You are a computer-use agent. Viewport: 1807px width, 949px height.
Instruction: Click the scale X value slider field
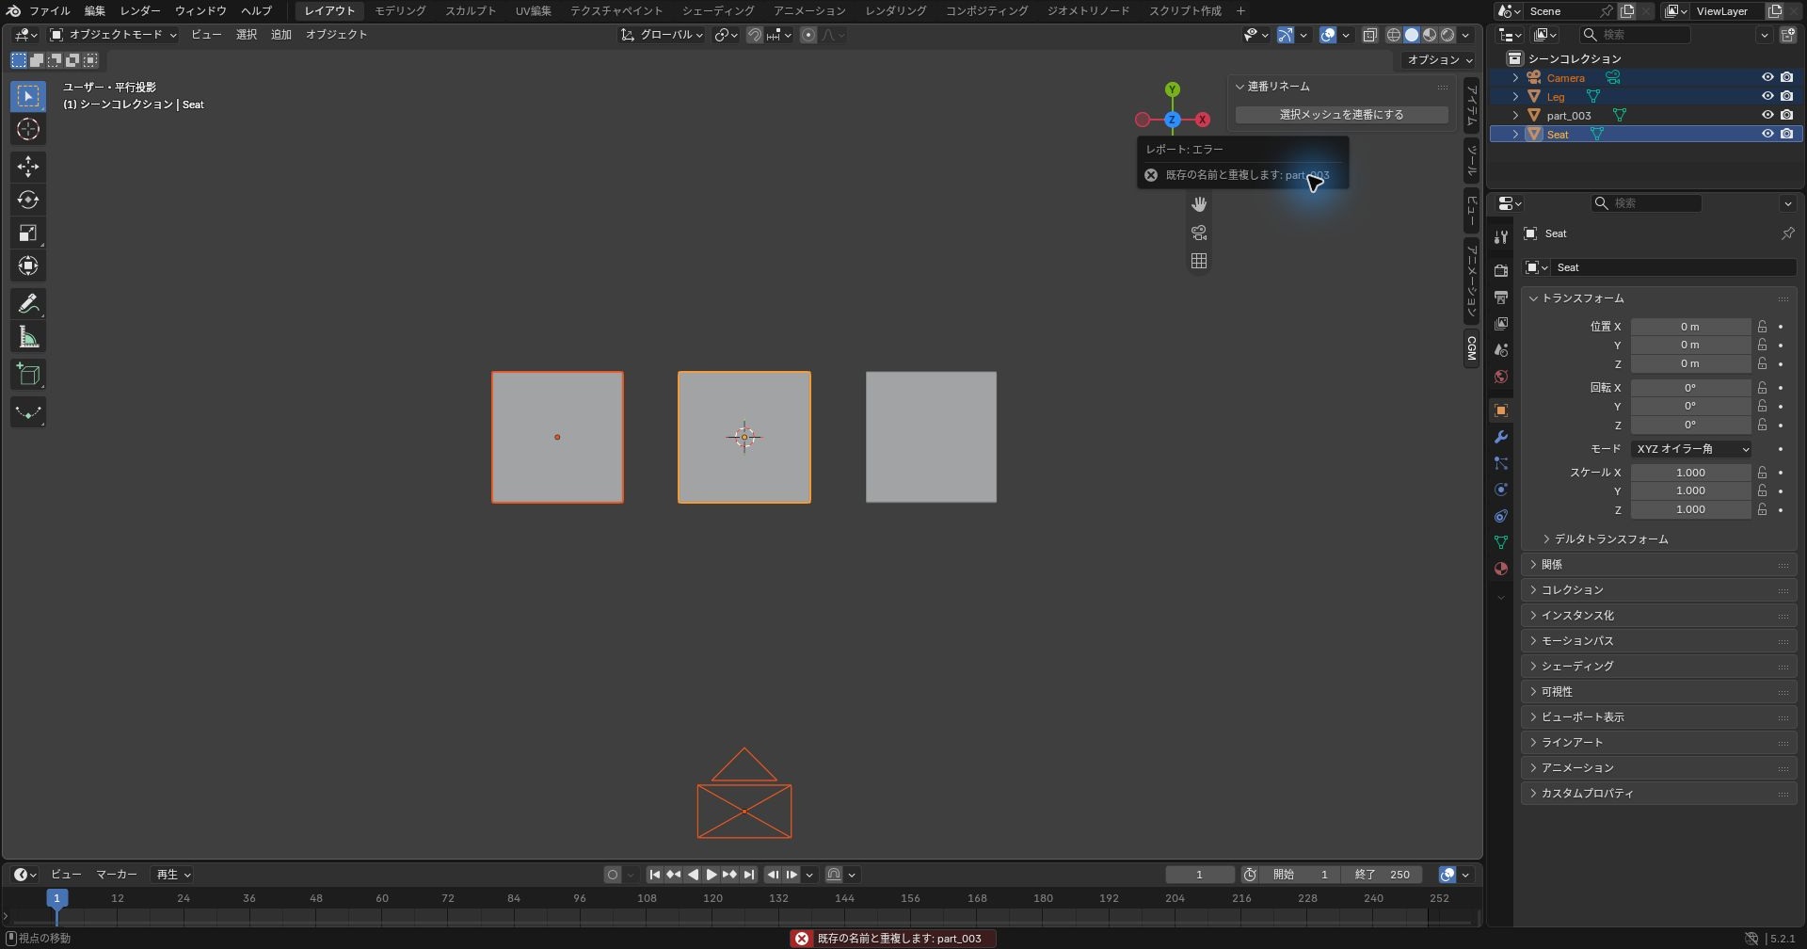coord(1690,473)
